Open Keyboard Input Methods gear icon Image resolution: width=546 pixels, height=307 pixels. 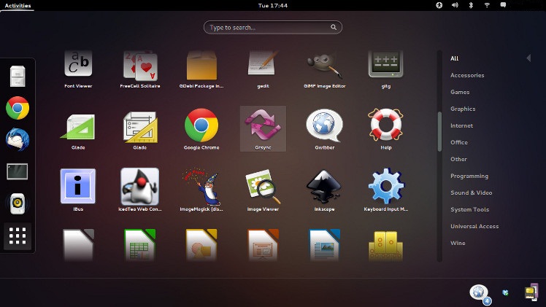click(x=386, y=190)
